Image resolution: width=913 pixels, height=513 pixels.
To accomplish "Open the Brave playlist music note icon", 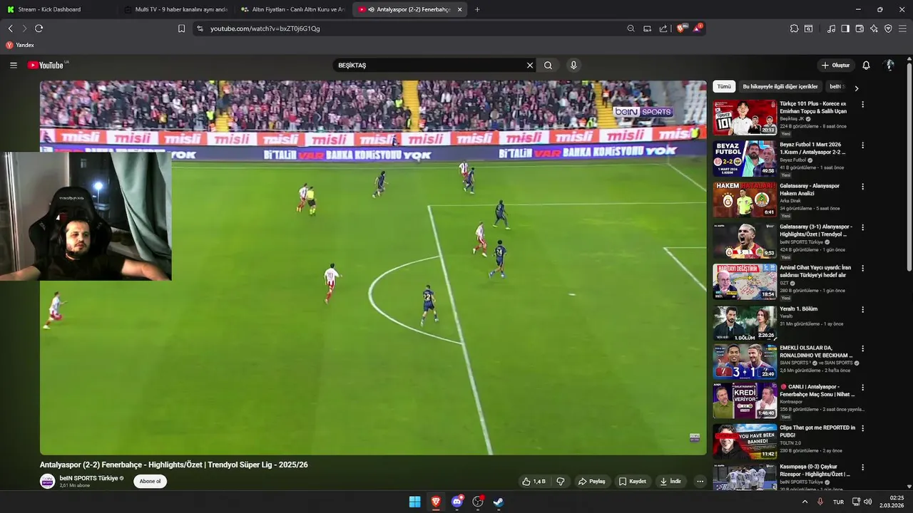I will [831, 28].
